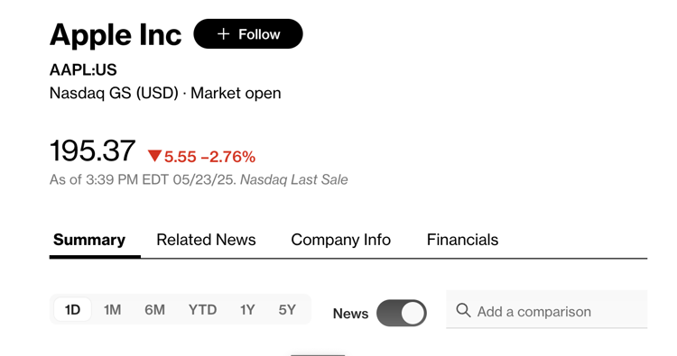Click the red down-triangle price change indicator
This screenshot has height=356, width=677.
tap(154, 156)
